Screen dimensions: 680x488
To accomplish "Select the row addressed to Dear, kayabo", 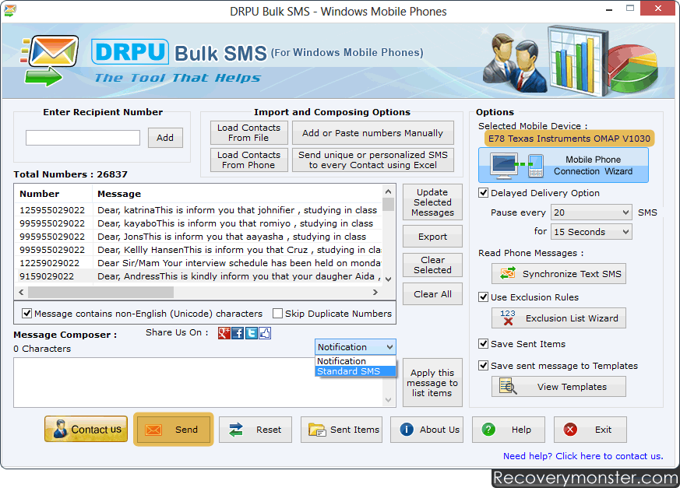I will click(x=199, y=223).
